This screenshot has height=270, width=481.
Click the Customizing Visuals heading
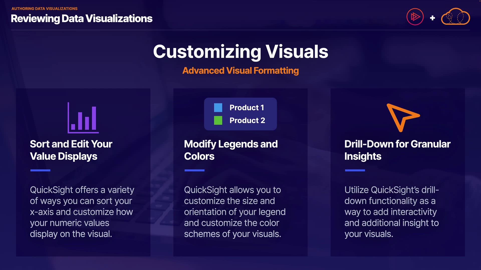(x=241, y=52)
